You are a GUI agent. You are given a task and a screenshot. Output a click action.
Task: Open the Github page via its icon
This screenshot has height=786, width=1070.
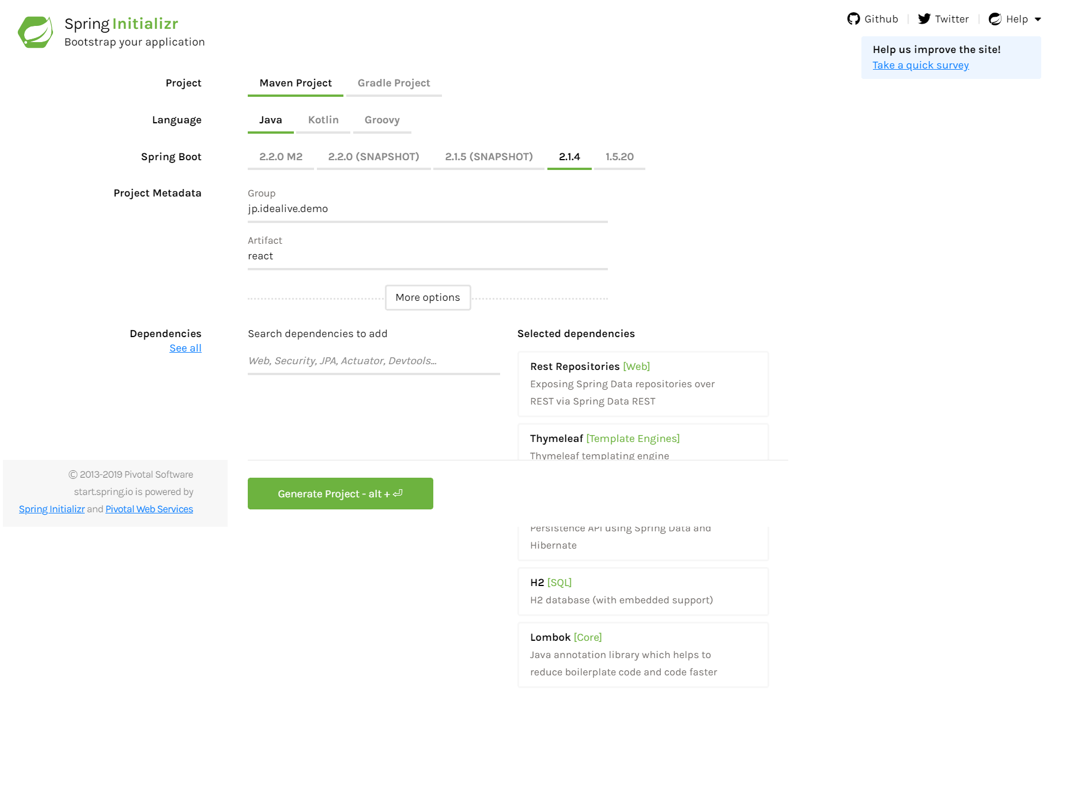[853, 18]
